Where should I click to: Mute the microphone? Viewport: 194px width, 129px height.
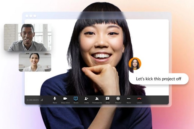click(55, 99)
